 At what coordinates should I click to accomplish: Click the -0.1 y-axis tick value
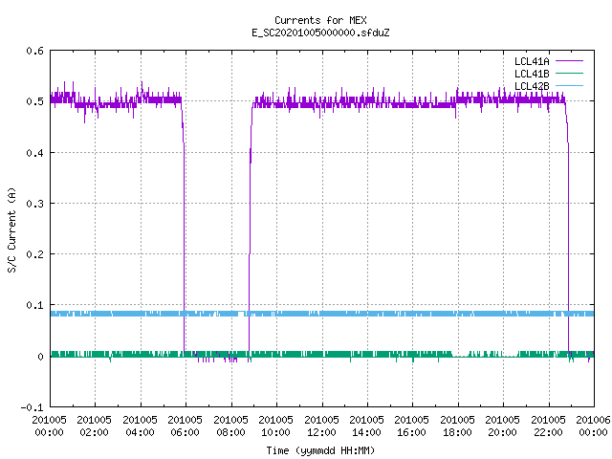[x=32, y=407]
